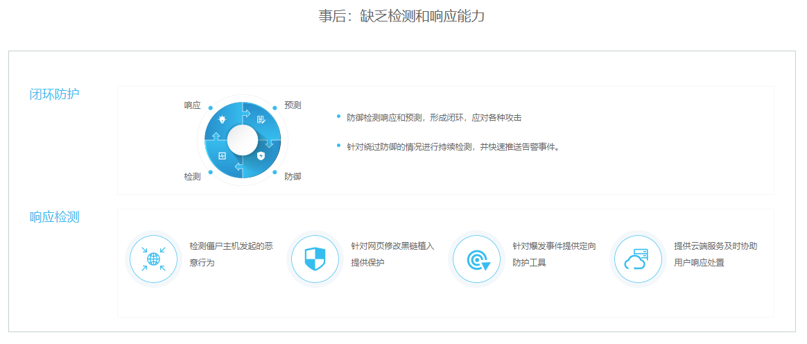807x344 pixels.
Task: Click the lightning shield icon in 防御 quadrant
Action: (x=261, y=156)
